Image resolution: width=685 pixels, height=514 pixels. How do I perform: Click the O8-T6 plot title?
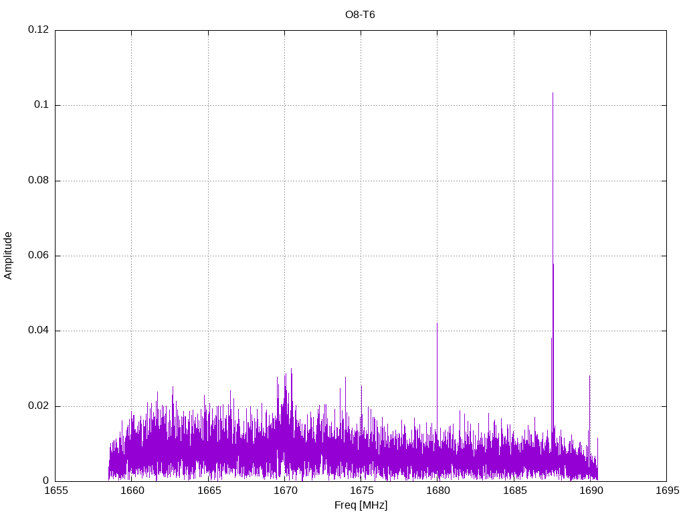point(360,15)
